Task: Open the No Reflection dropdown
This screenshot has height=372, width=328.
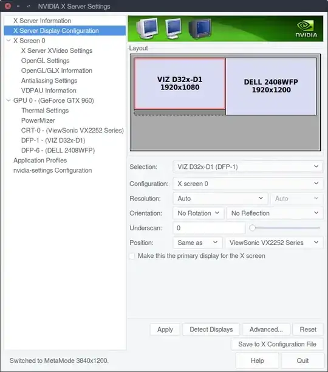Action: (275, 213)
